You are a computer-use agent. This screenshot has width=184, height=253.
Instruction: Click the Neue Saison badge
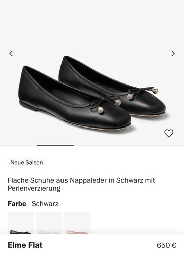27,163
